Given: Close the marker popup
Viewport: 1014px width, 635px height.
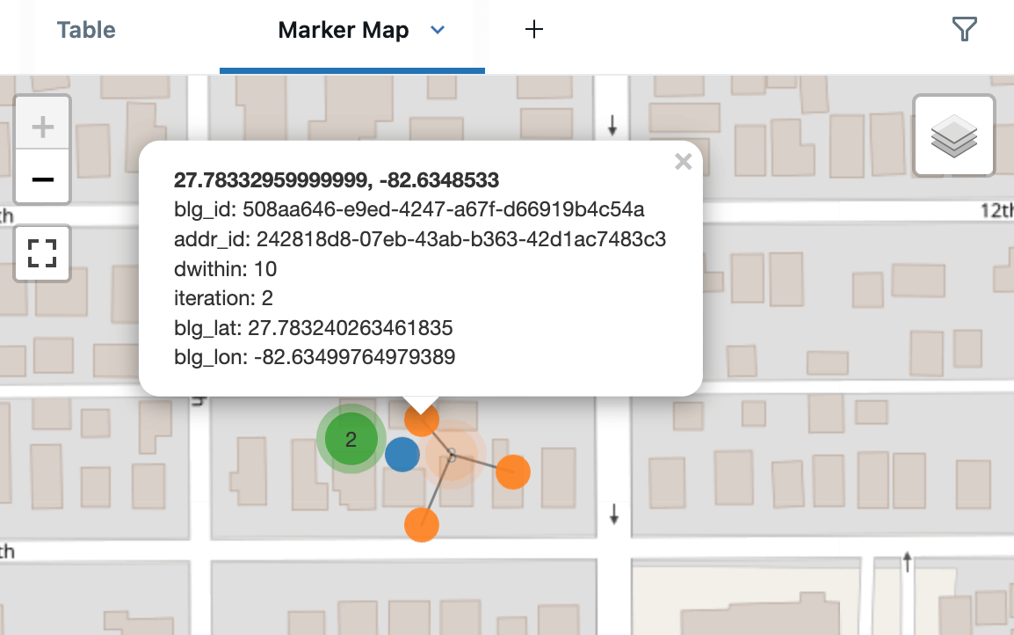Looking at the screenshot, I should pyautogui.click(x=683, y=161).
